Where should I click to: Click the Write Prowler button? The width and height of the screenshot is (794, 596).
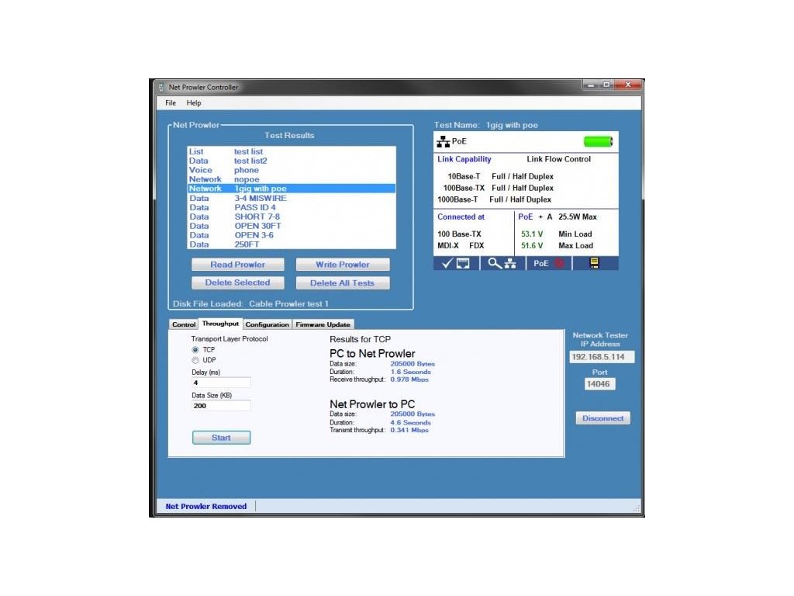click(343, 265)
